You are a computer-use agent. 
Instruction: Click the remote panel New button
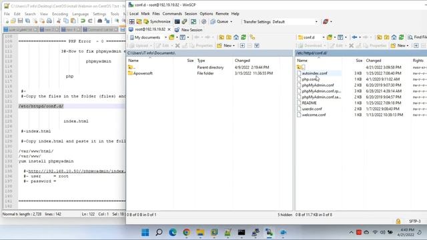click(398, 46)
